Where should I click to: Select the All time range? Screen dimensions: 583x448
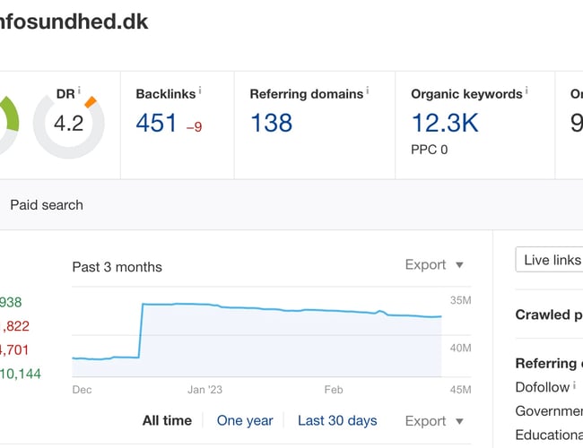pyautogui.click(x=167, y=420)
